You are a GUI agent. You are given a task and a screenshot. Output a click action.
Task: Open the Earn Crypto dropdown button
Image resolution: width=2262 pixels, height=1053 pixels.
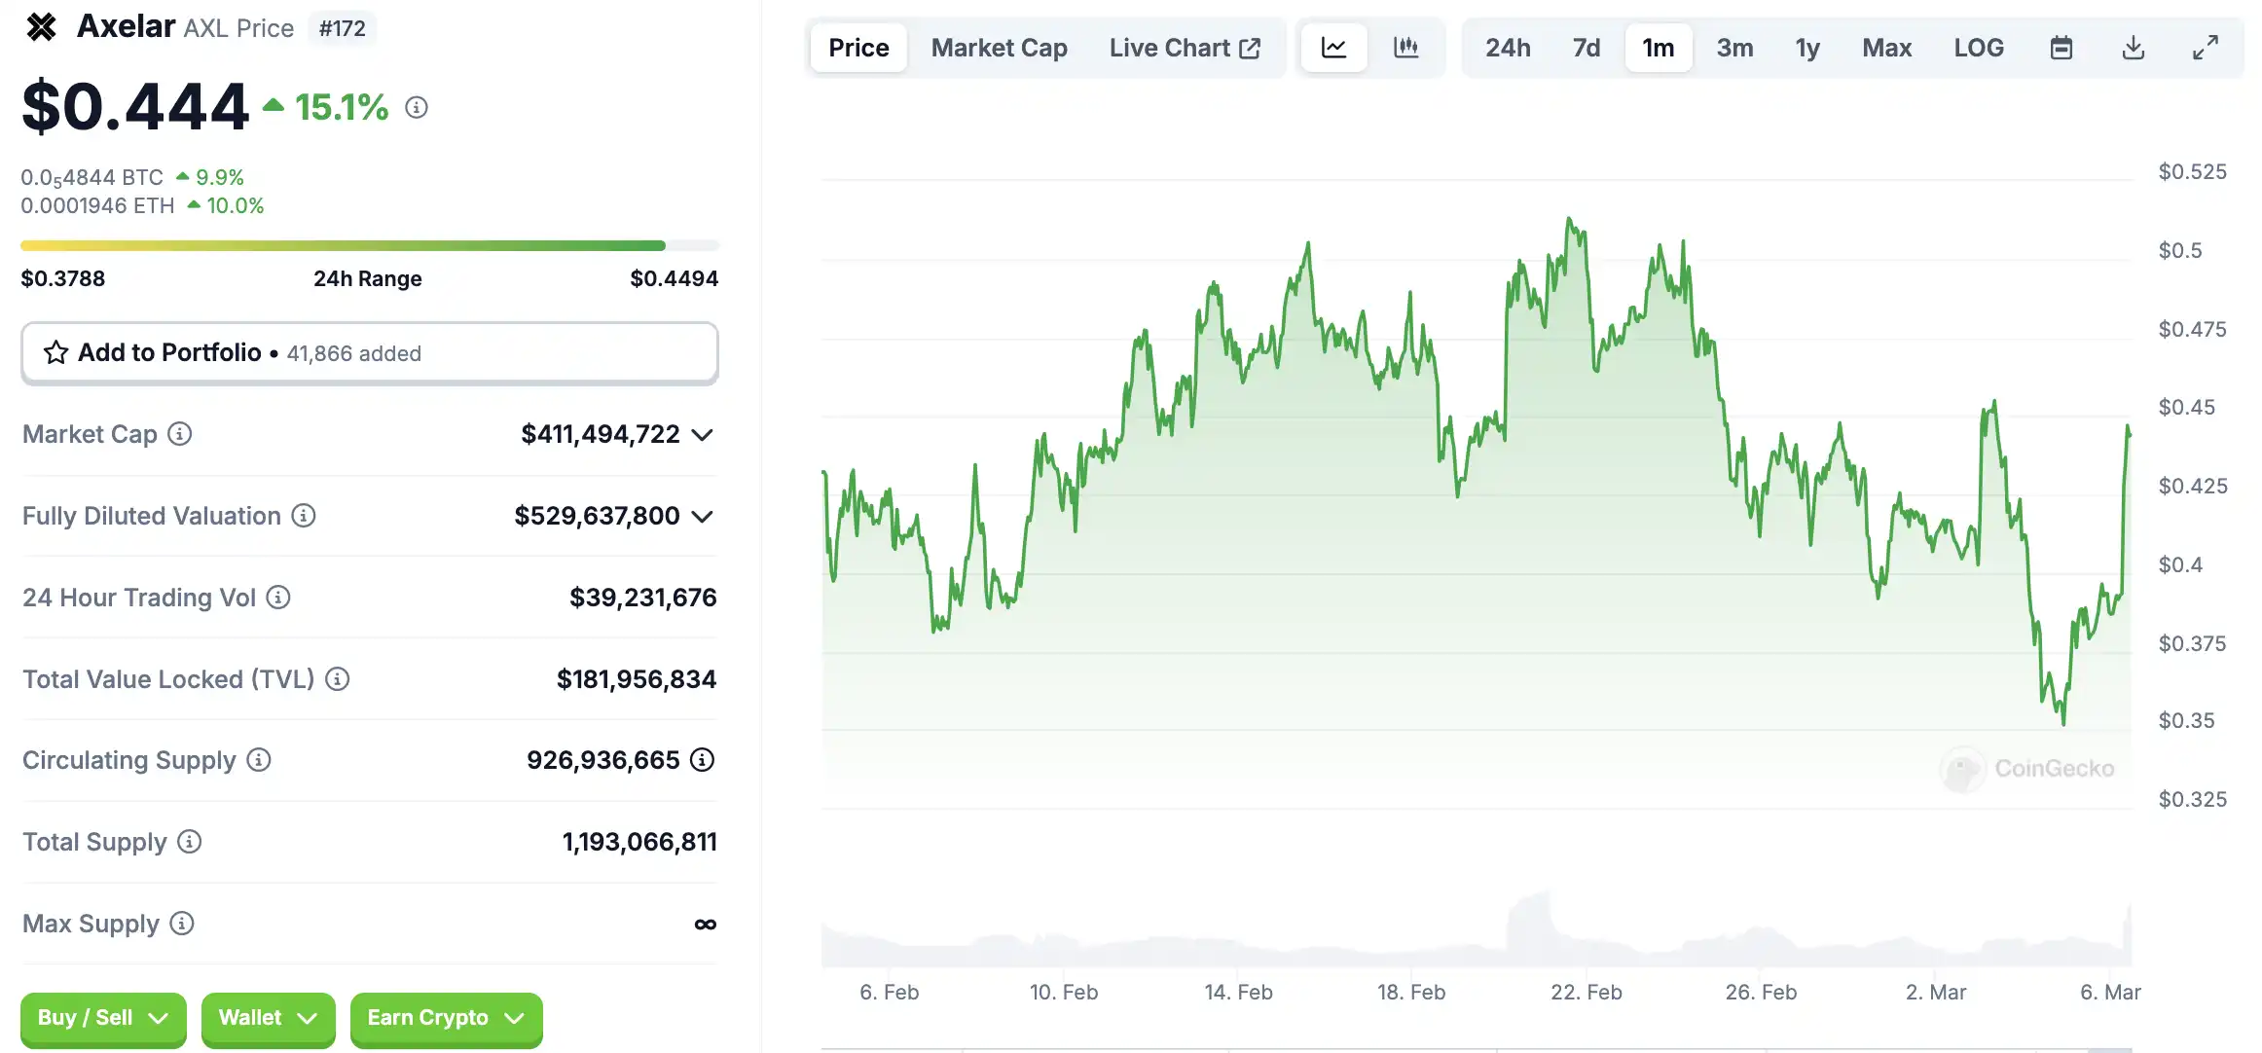click(x=446, y=1018)
